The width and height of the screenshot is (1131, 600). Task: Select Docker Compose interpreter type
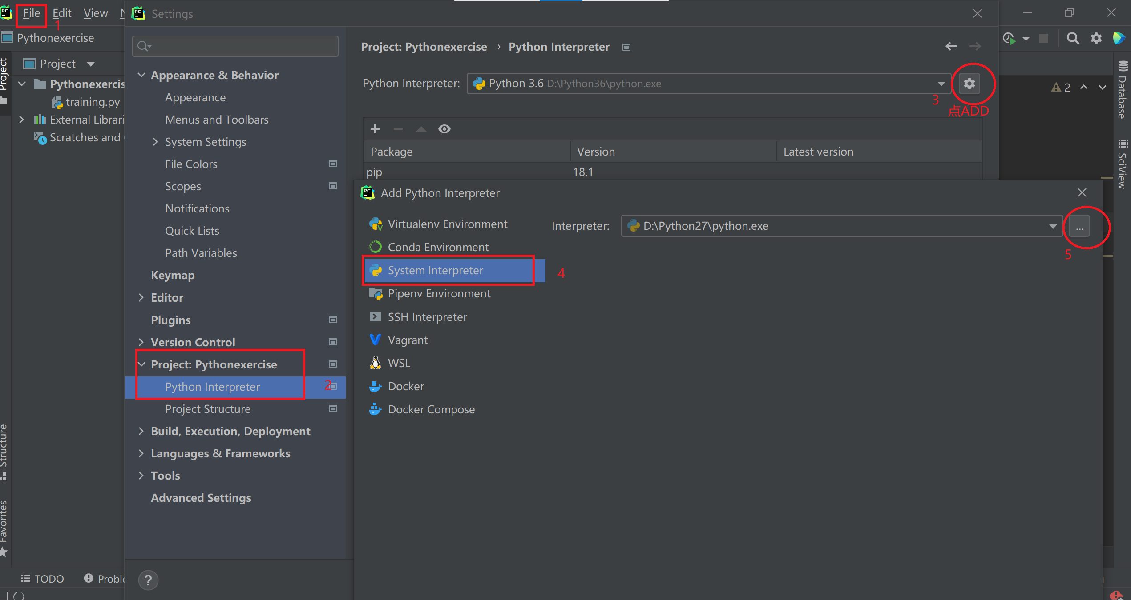[x=431, y=409]
